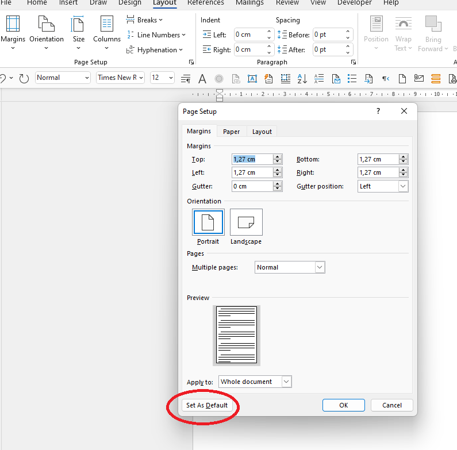
Task: Click the A-over-A line spacing icon
Action: point(319,78)
